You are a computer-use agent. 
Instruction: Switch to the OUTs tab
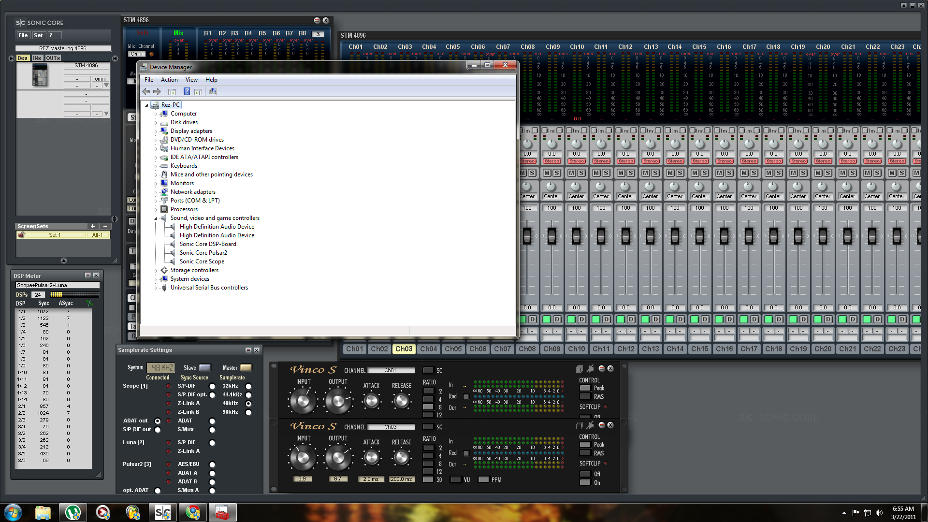[x=53, y=58]
